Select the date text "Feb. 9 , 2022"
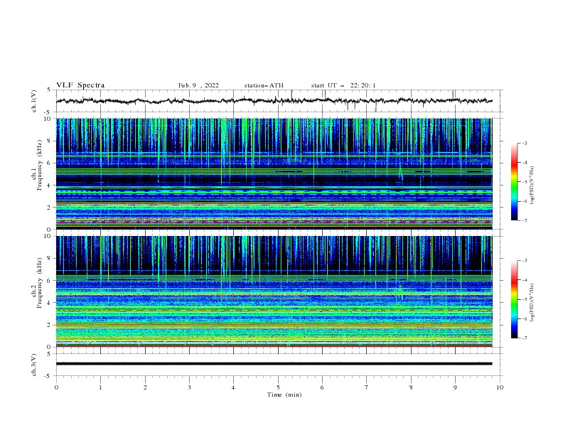 pos(198,85)
